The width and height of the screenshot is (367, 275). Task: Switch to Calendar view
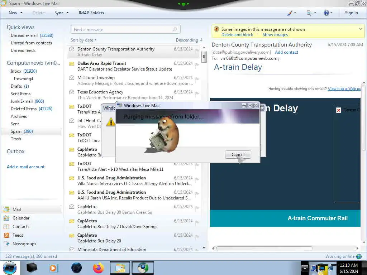coord(21,218)
